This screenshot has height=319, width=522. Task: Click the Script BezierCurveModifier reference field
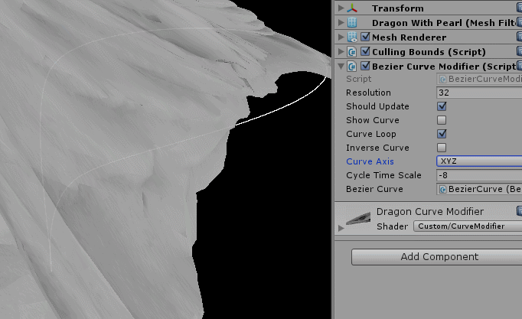pos(479,79)
